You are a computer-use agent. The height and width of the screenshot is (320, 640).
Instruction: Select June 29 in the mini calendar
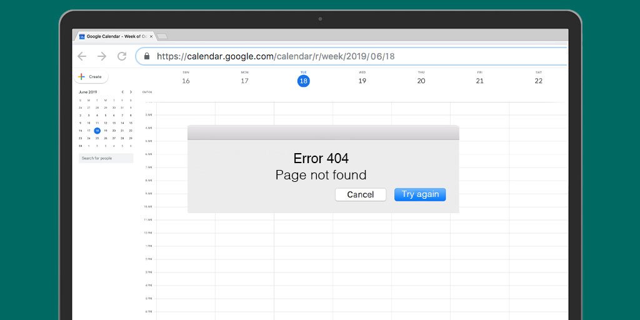[x=131, y=138]
